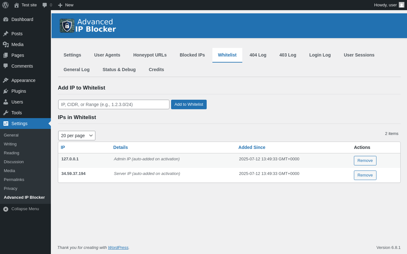Viewport: 407px width, 254px height.
Task: Sort table by Added Since column
Action: pyautogui.click(x=252, y=147)
